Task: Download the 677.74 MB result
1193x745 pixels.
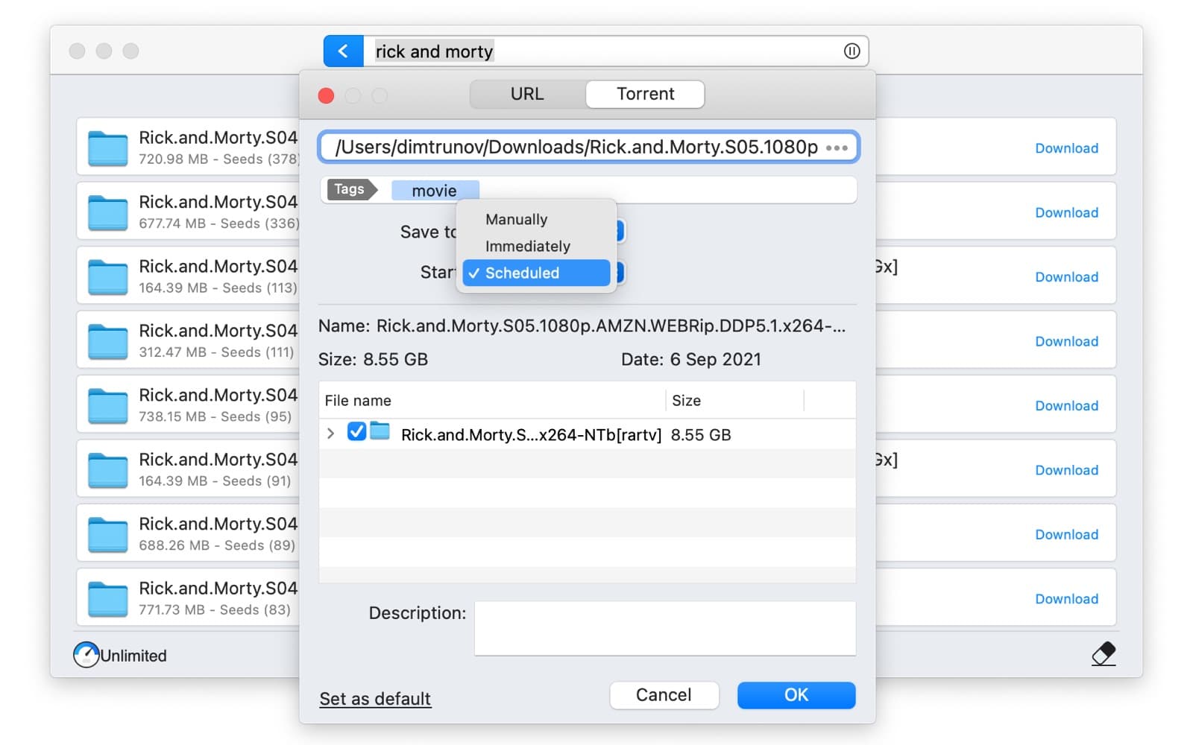Action: (x=1066, y=212)
